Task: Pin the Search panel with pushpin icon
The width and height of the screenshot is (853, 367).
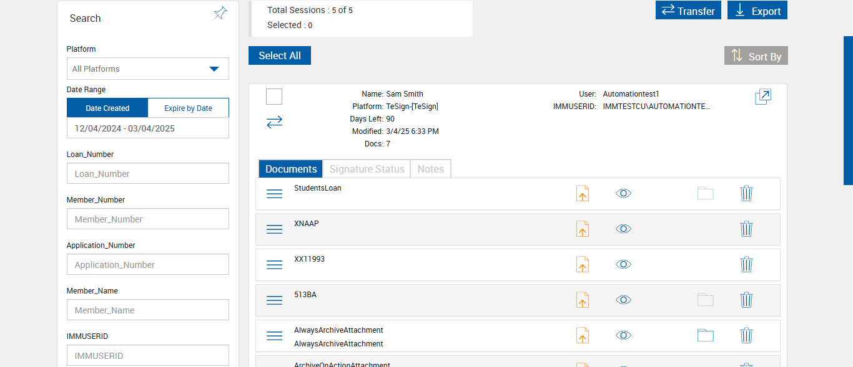Action: [220, 13]
